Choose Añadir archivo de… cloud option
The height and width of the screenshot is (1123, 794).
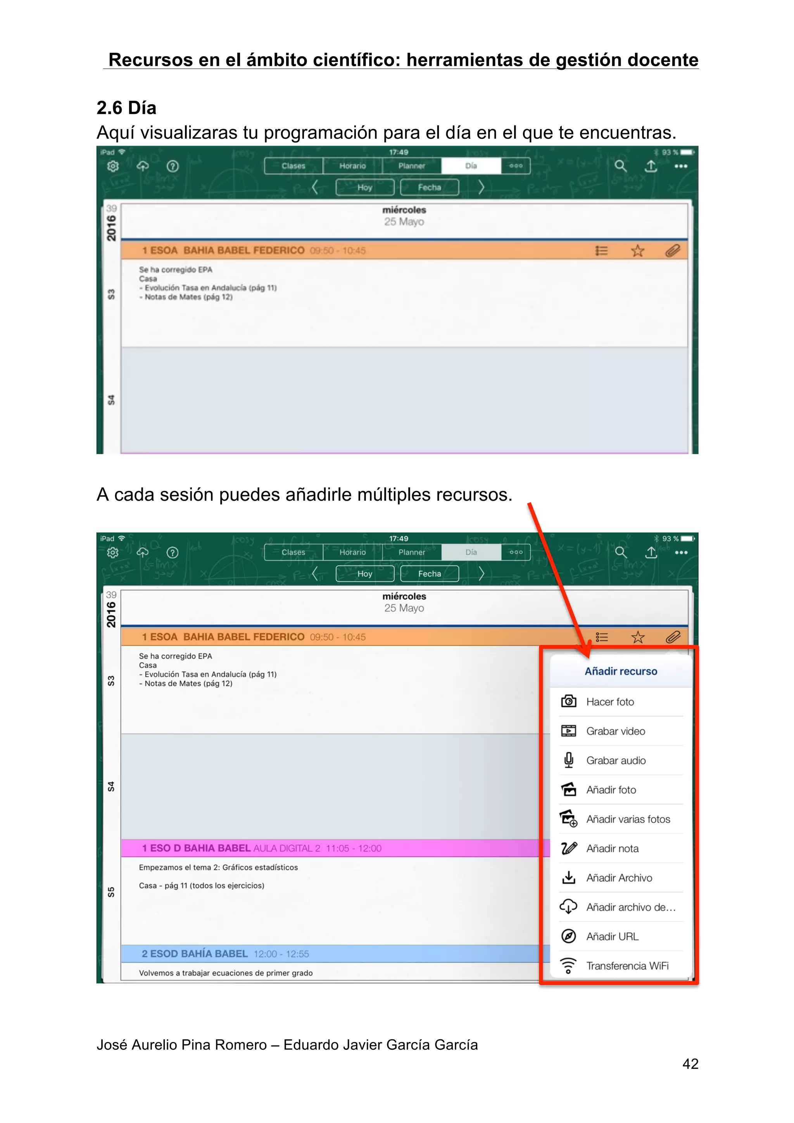click(621, 907)
